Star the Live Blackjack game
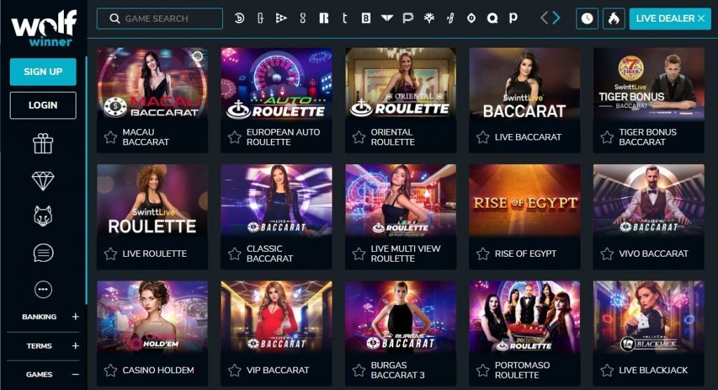 [607, 370]
